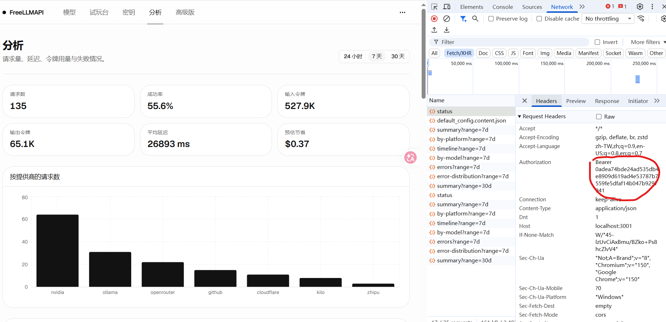Click the FreeLLMAPI logo
Viewport: 666px width, 322px height.
point(23,12)
